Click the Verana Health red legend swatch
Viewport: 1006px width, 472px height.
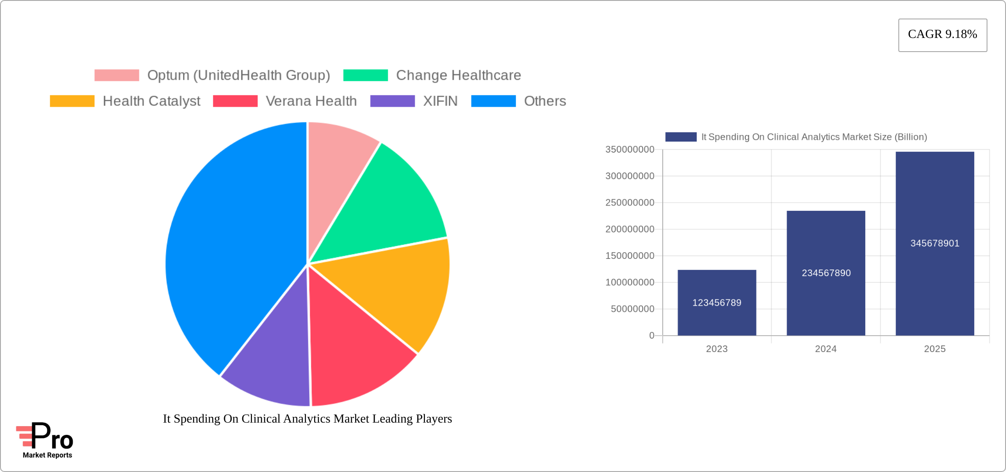click(235, 101)
